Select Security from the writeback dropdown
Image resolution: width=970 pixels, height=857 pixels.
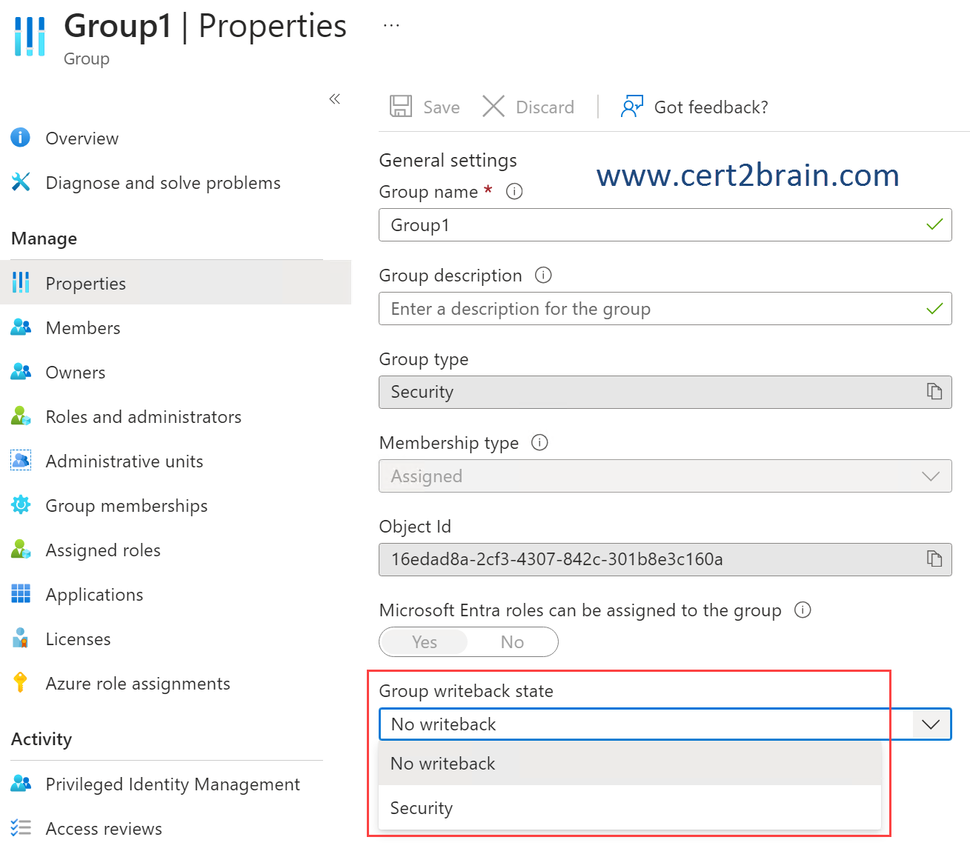[421, 807]
